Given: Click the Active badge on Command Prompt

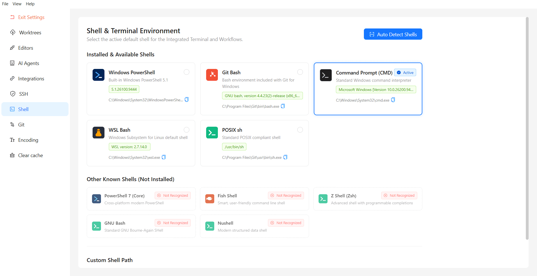Looking at the screenshot, I should [x=405, y=73].
